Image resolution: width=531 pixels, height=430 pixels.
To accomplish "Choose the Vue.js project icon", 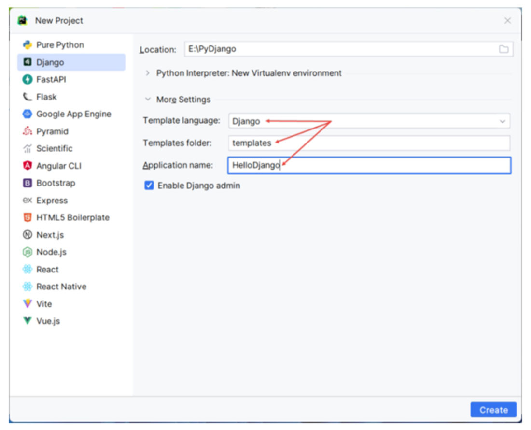I will coord(28,321).
